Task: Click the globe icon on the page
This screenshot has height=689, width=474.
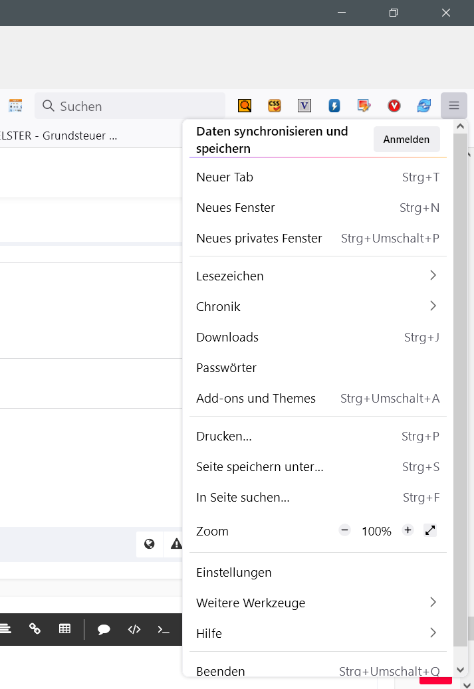Action: point(150,544)
